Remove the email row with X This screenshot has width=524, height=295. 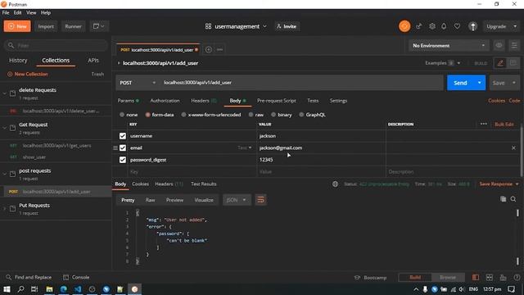(513, 147)
